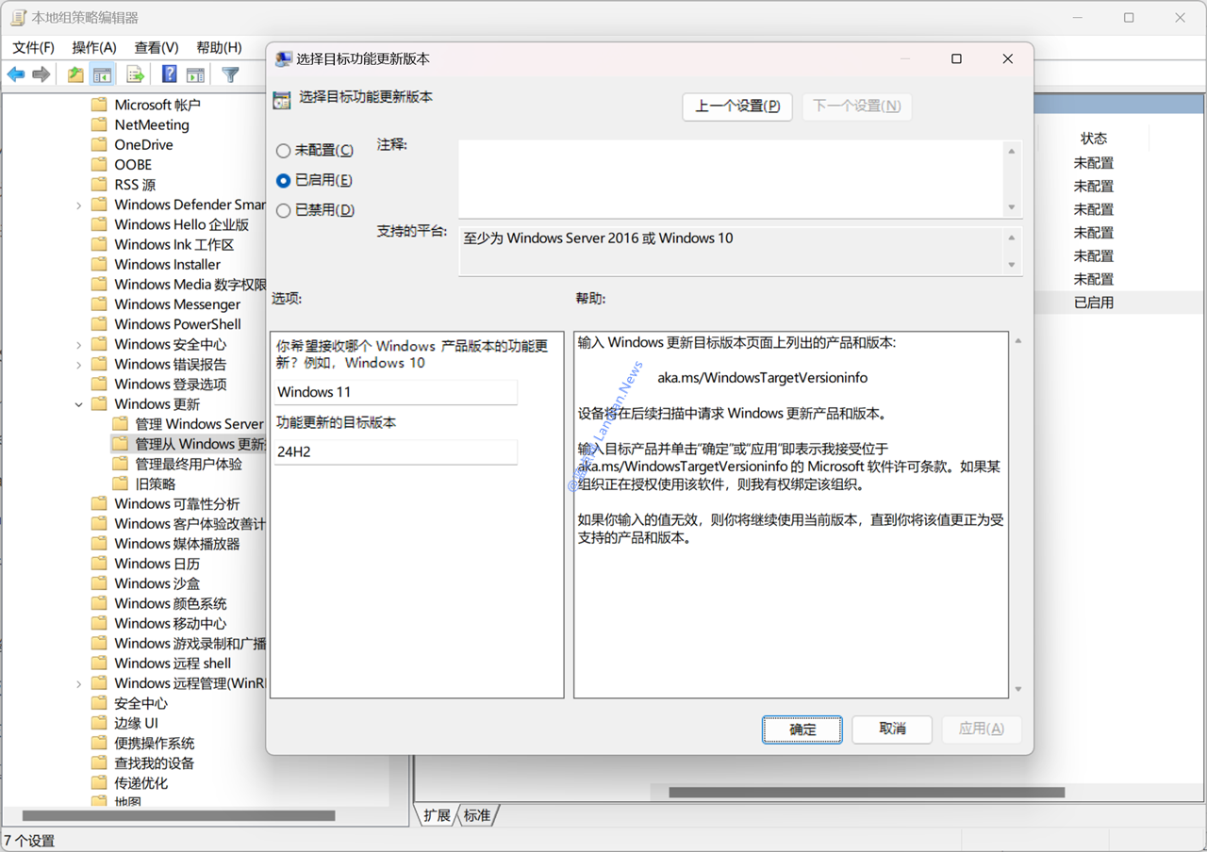Click the Show/Hide Action Pane icon

point(195,74)
